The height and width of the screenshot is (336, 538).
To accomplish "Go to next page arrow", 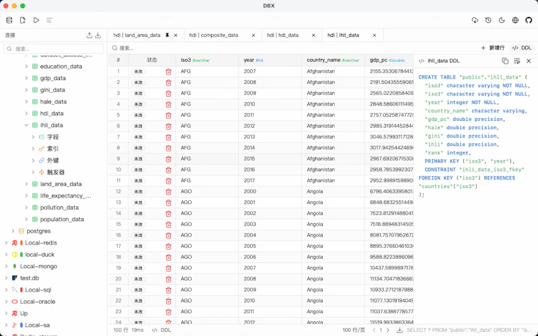I will tap(388, 330).
